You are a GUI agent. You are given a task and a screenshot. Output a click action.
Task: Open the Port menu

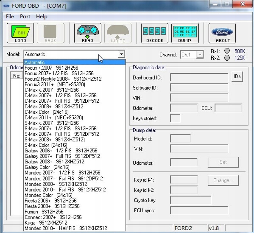25,17
